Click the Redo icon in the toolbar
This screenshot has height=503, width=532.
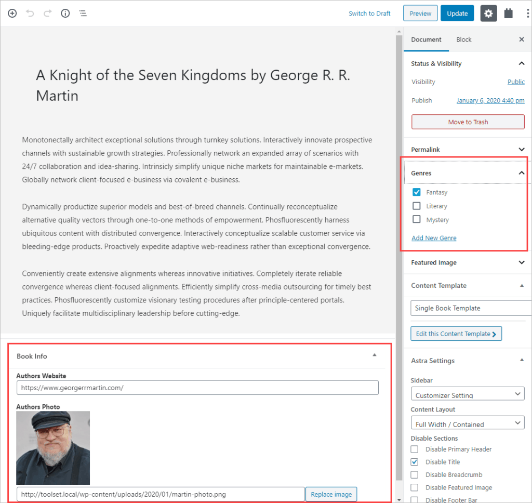pyautogui.click(x=47, y=13)
